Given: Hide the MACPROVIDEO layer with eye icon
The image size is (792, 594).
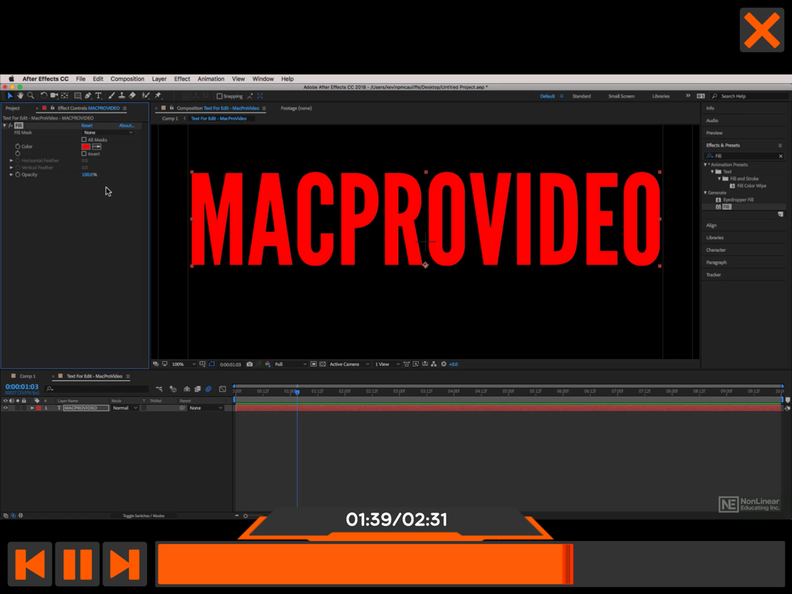Looking at the screenshot, I should click(x=6, y=408).
